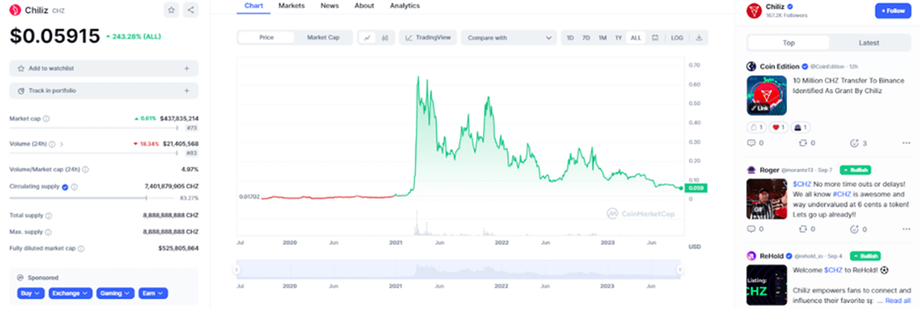The image size is (920, 309).
Task: Click the Market cap info icon
Action: pyautogui.click(x=46, y=119)
